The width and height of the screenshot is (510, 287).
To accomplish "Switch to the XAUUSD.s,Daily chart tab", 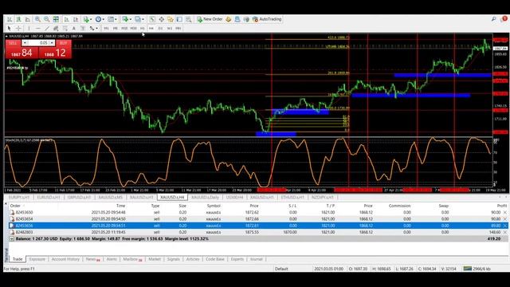I will [x=205, y=197].
